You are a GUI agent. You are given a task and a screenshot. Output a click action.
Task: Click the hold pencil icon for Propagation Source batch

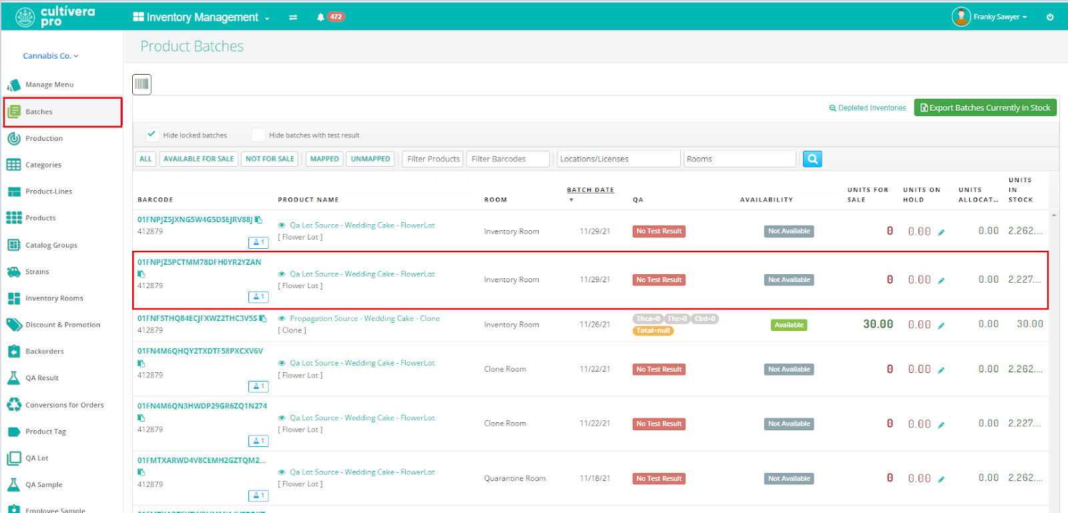[941, 326]
